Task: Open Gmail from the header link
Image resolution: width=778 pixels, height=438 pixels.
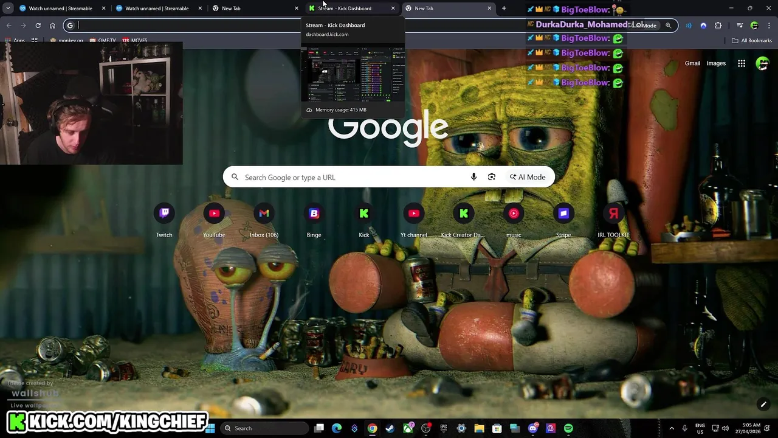Action: 692,63
